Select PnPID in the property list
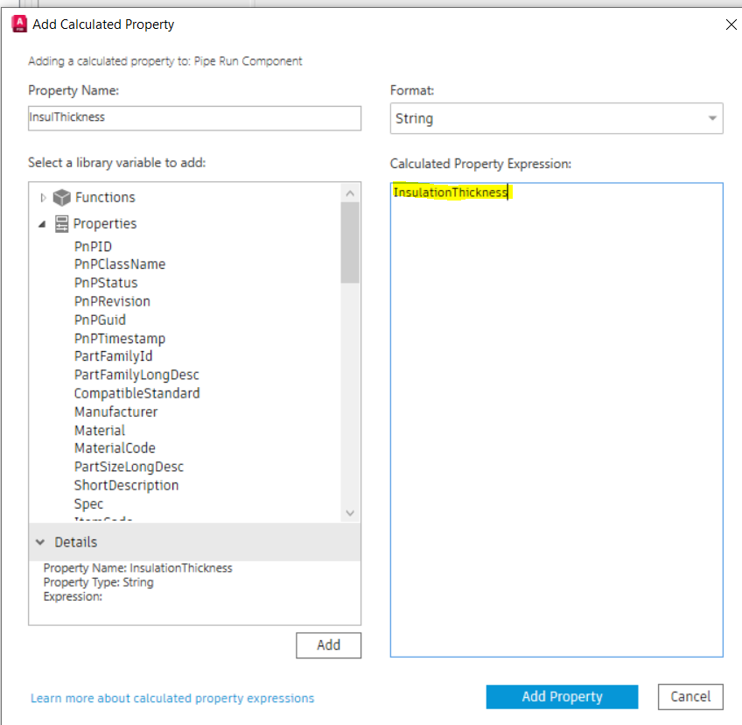The image size is (742, 725). pyautogui.click(x=93, y=247)
